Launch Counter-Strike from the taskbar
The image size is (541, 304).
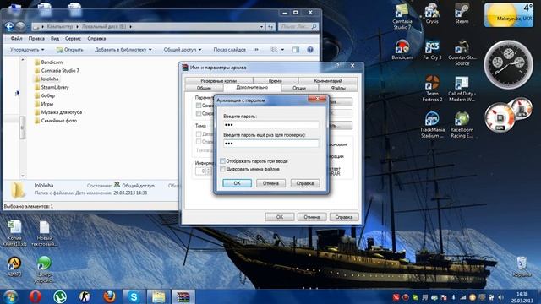pos(85,296)
